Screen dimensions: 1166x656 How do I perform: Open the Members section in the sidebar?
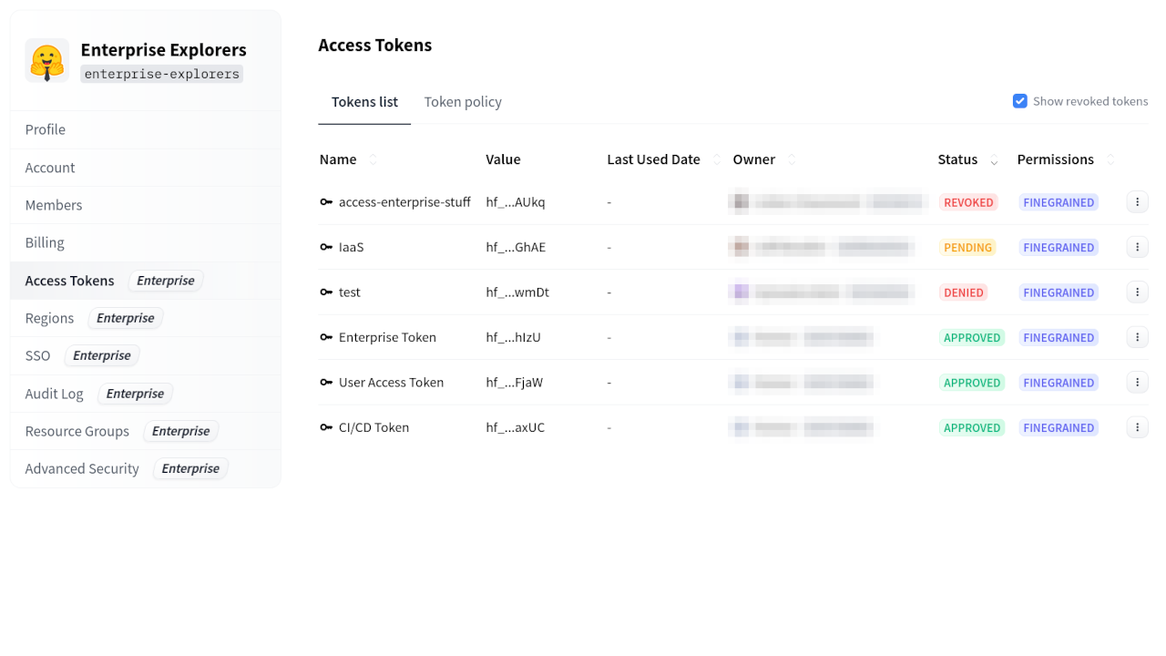point(53,204)
